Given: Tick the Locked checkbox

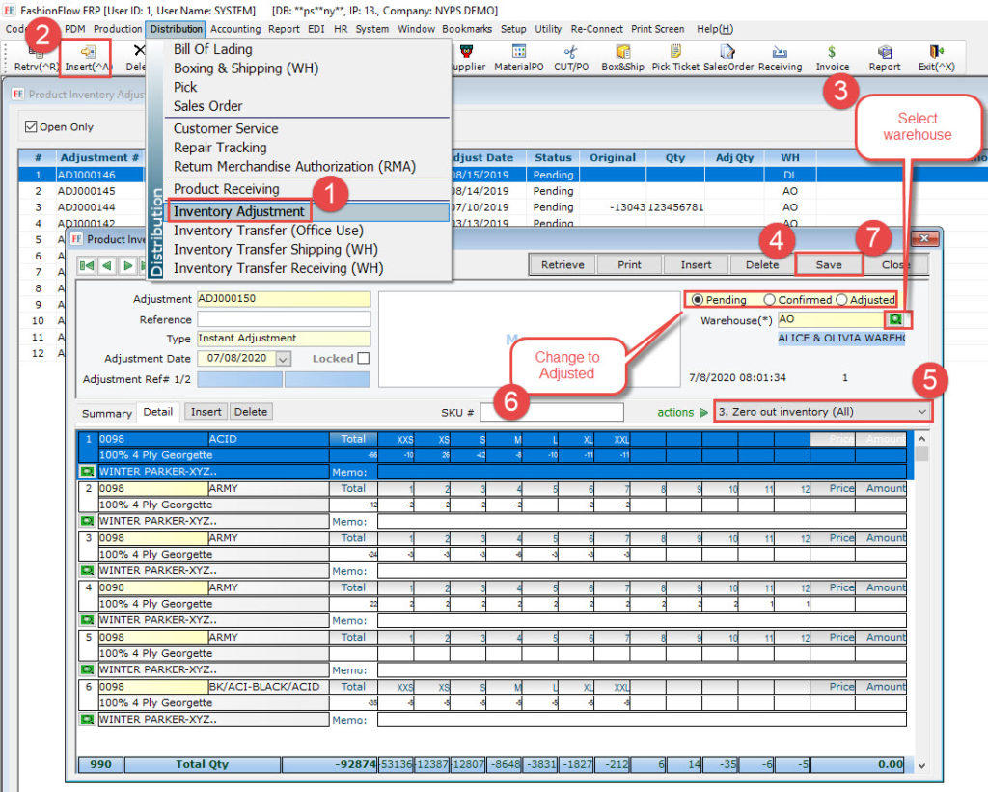Looking at the screenshot, I should click(363, 358).
